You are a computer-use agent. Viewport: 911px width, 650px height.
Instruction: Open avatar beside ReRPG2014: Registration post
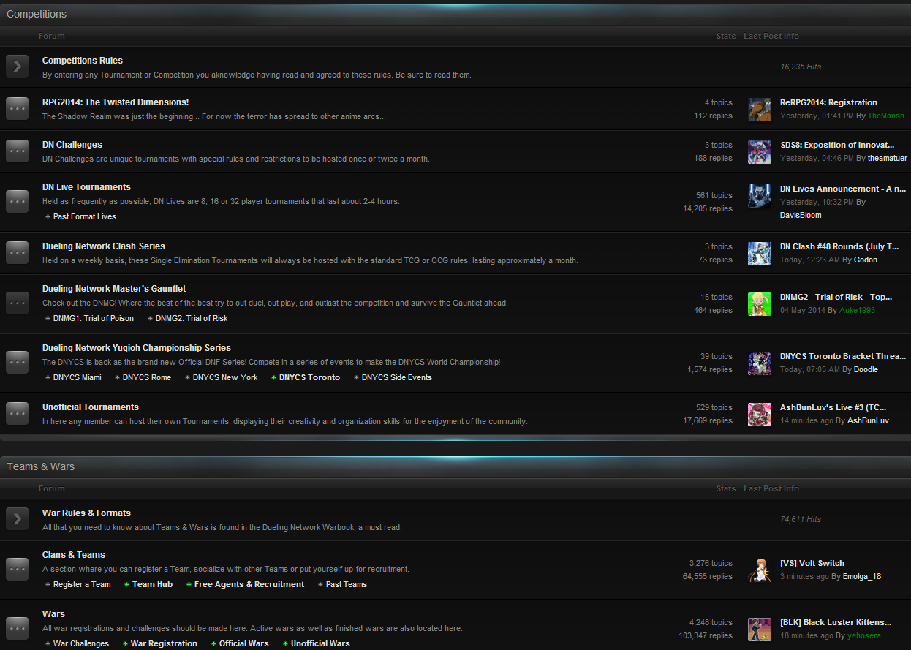click(x=760, y=110)
